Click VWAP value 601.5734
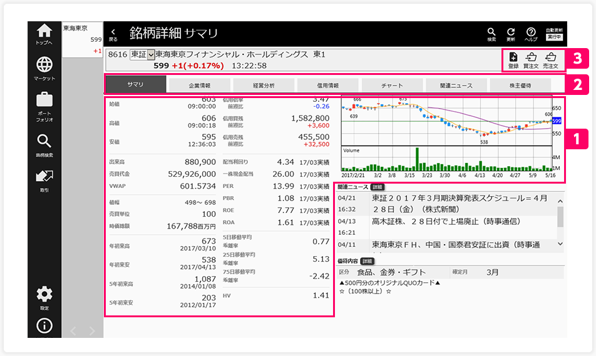 (198, 186)
